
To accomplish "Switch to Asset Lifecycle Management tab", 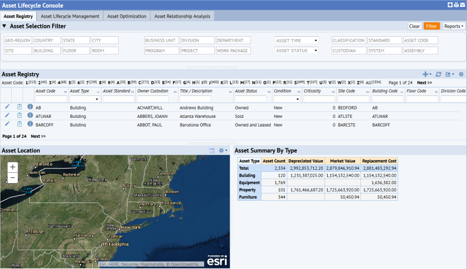I will (70, 16).
